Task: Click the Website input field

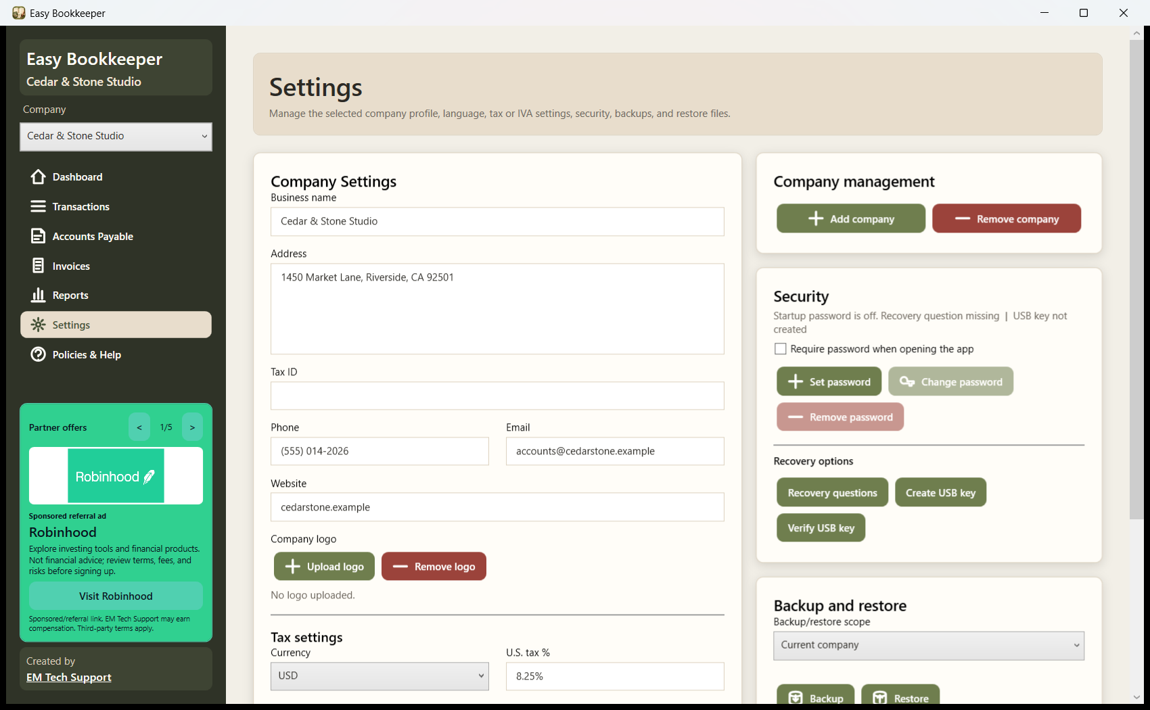Action: pyautogui.click(x=497, y=507)
